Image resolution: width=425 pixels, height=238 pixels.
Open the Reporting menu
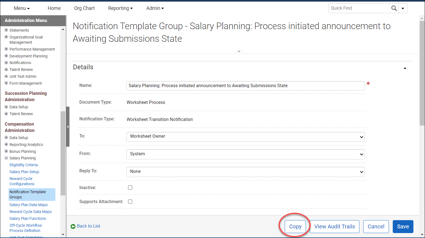coord(120,8)
